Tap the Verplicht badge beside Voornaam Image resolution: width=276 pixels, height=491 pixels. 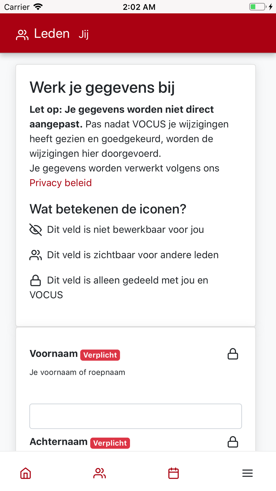coord(100,355)
